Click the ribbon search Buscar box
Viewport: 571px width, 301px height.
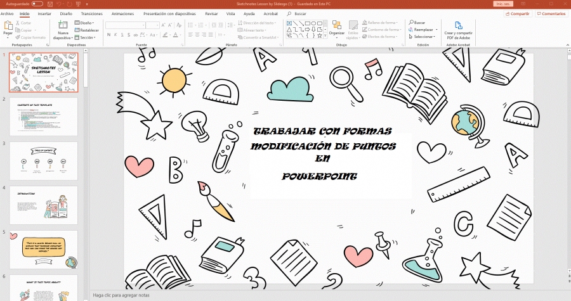point(297,14)
